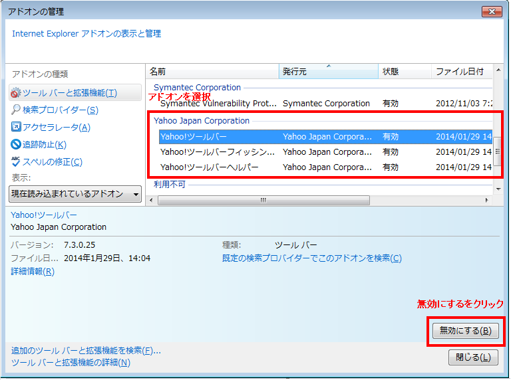The height and width of the screenshot is (380, 511).
Task: Click file date value 2014年1月29日、14:04
Action: (107, 258)
